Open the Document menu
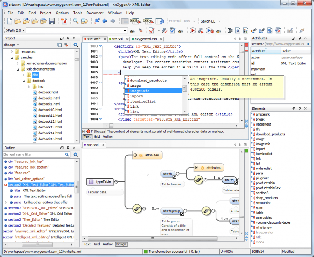 (x=95, y=13)
